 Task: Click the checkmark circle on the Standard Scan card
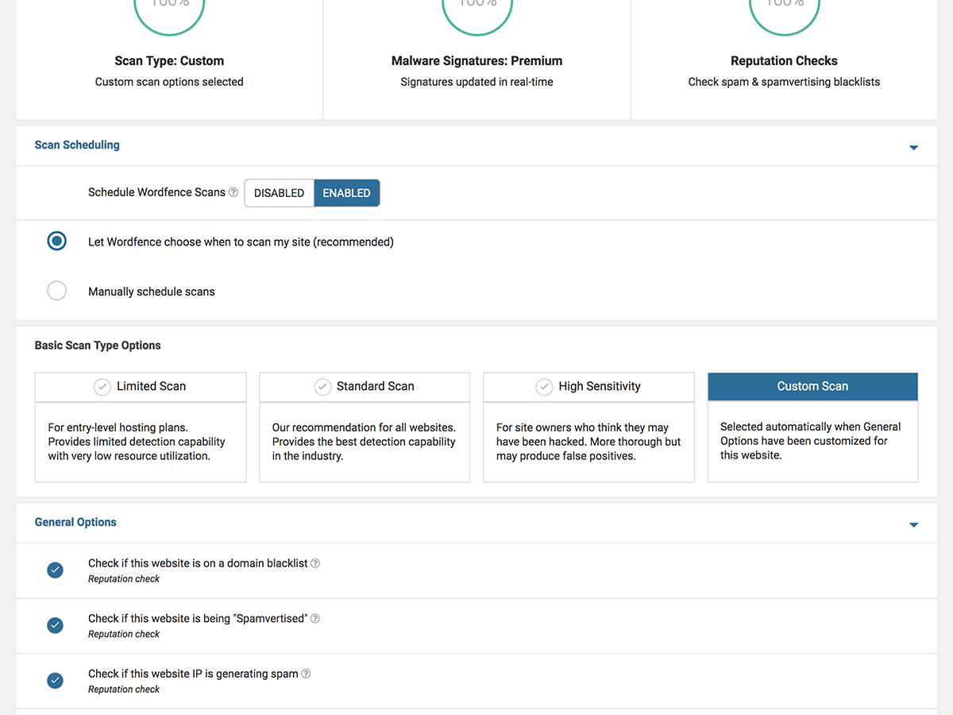pos(322,387)
